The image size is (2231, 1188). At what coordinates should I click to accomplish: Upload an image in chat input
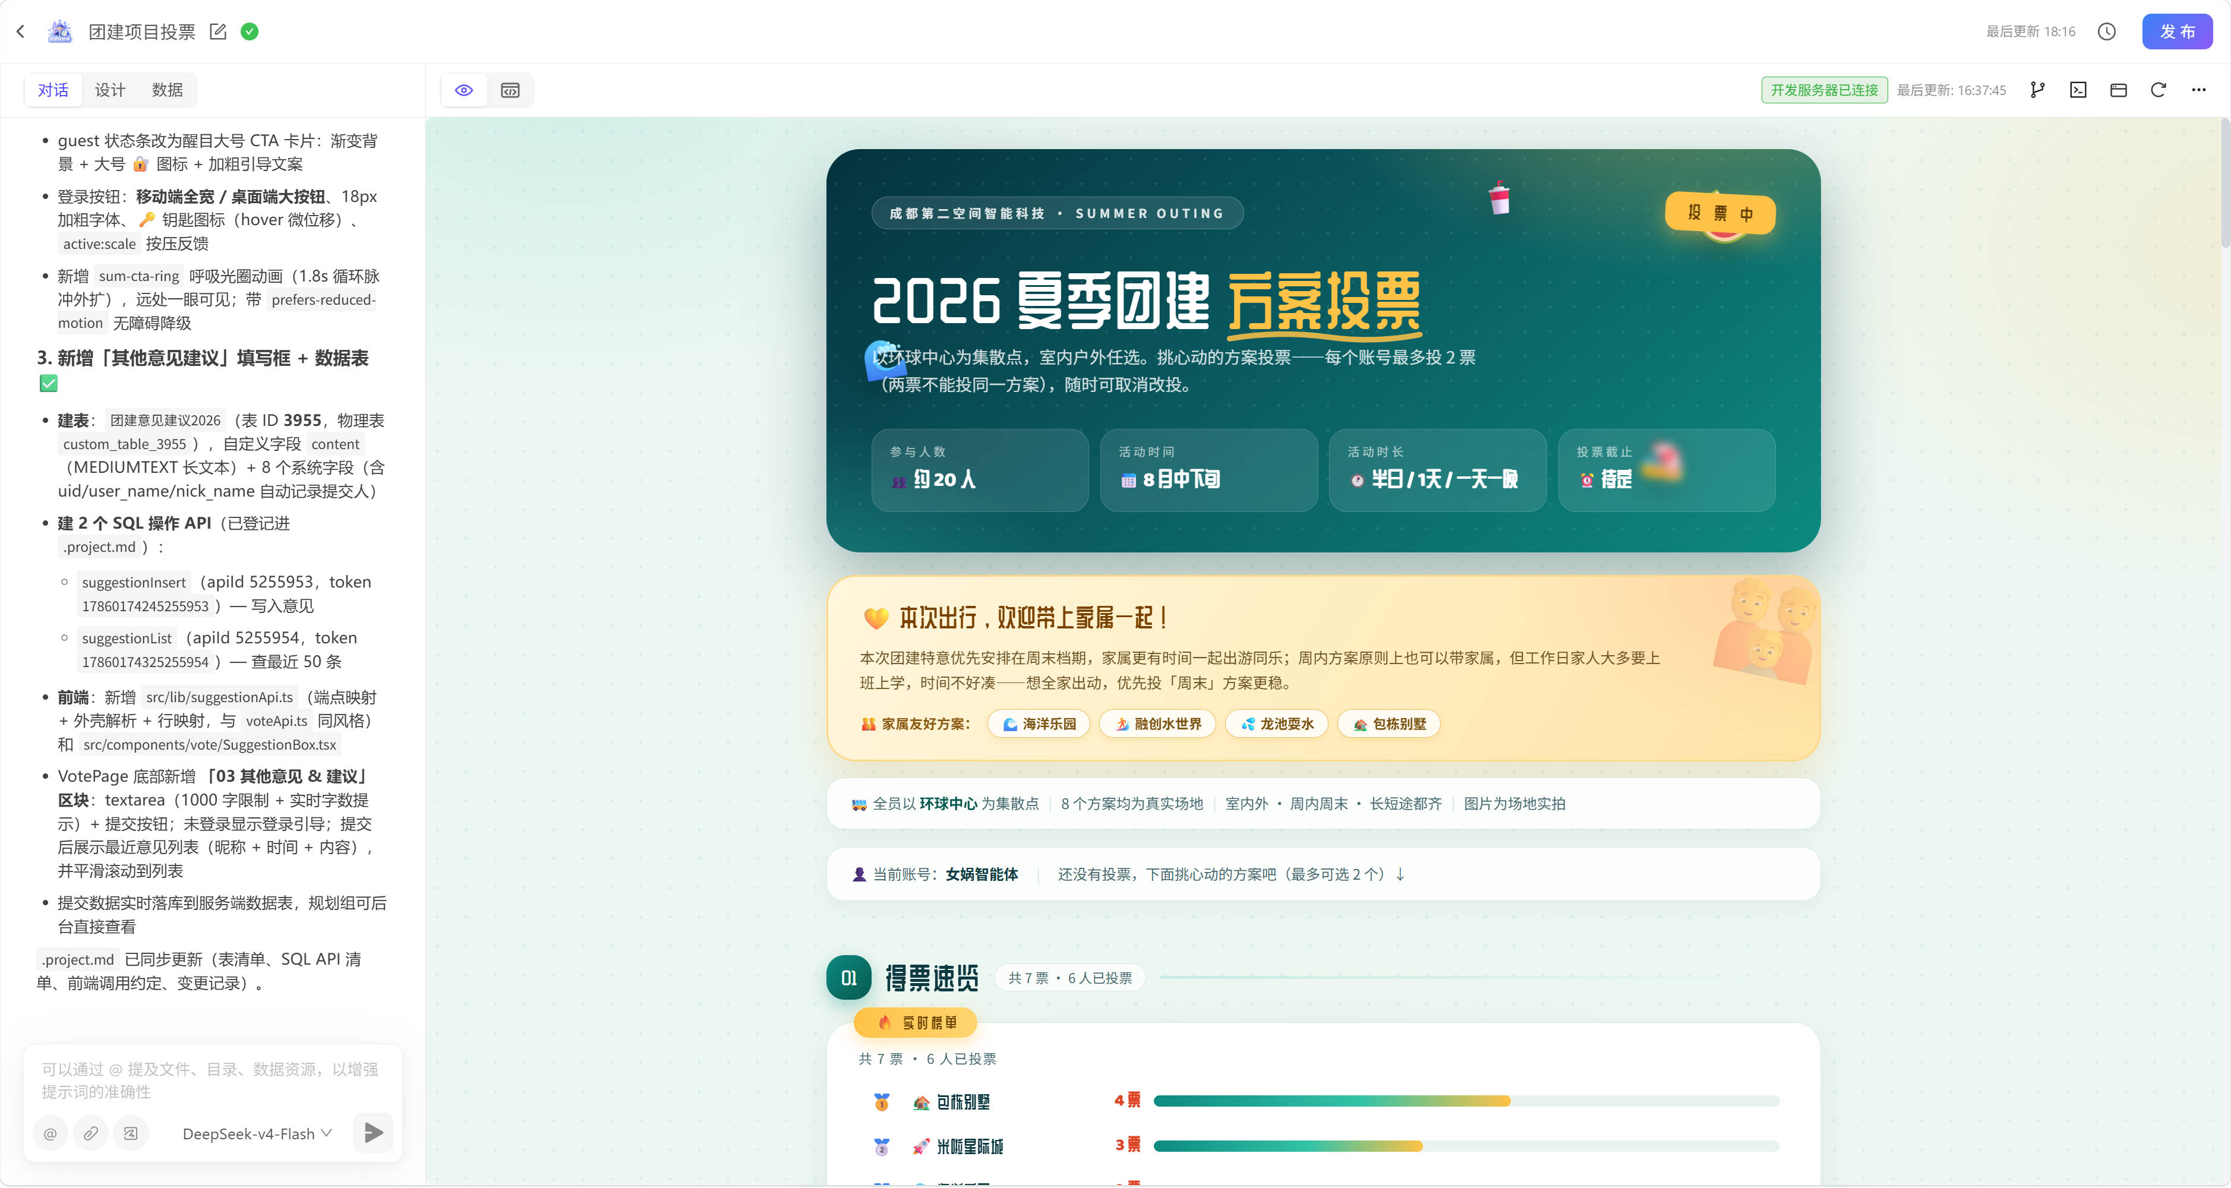131,1133
